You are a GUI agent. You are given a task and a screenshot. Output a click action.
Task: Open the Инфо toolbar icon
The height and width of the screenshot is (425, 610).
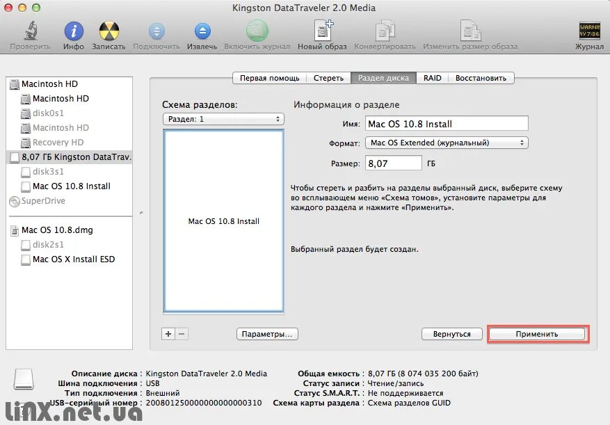pyautogui.click(x=74, y=31)
